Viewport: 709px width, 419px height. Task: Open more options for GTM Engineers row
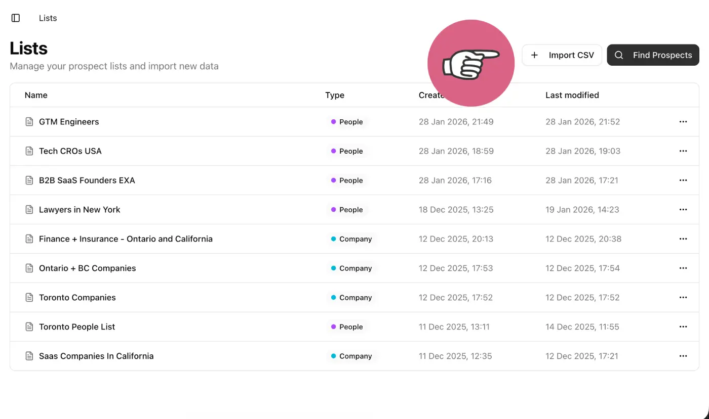[683, 122]
